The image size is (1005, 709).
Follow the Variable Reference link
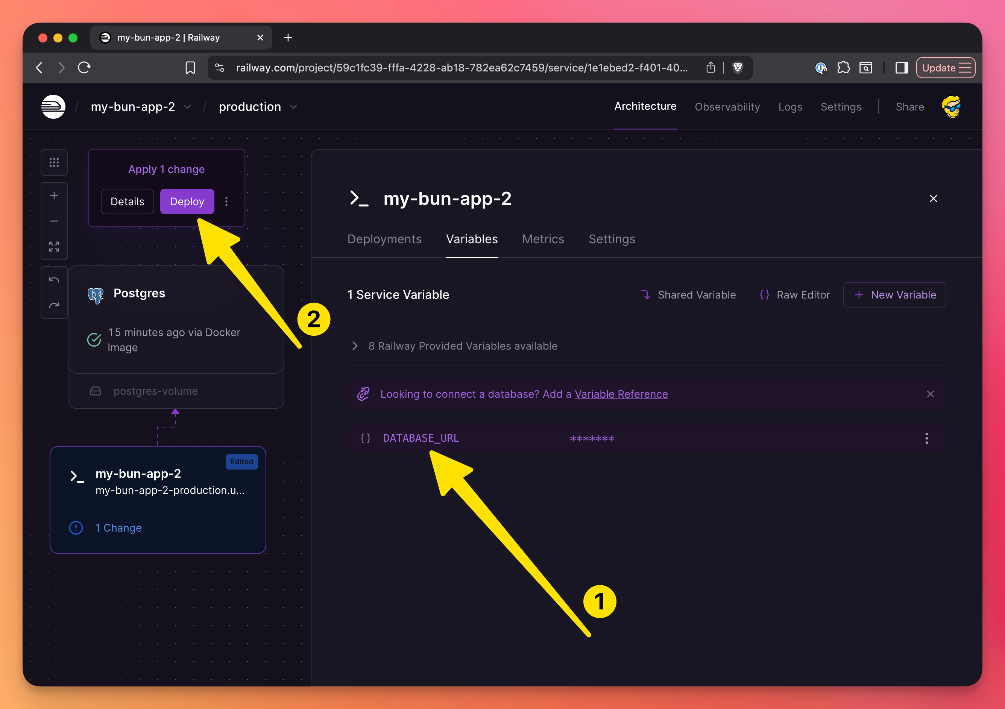pyautogui.click(x=621, y=394)
